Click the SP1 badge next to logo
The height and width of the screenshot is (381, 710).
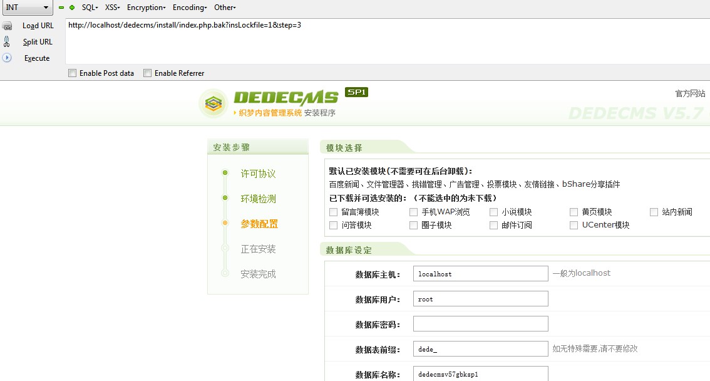coord(356,92)
